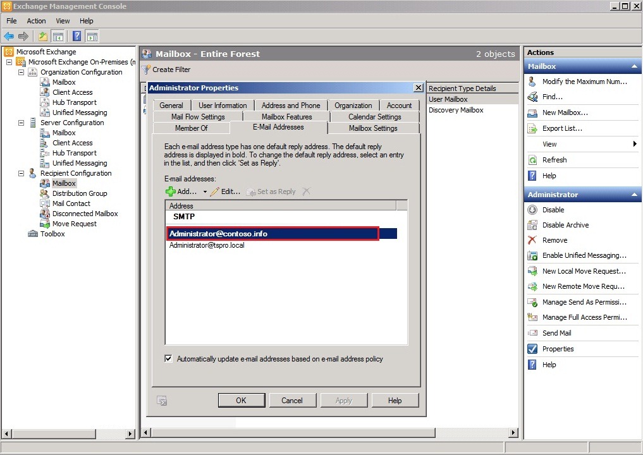Click the OK button

241,401
